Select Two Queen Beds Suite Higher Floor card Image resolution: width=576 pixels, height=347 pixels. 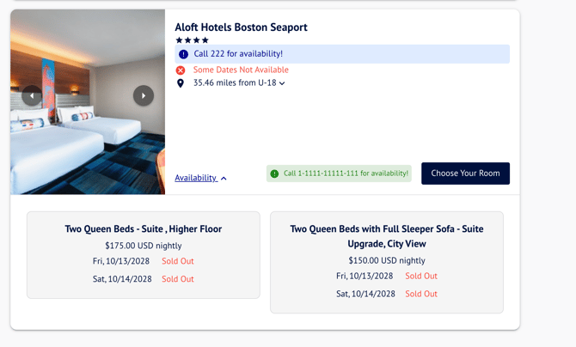click(x=144, y=255)
